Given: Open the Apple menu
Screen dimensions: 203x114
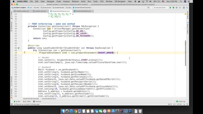Looking at the screenshot, I should pyautogui.click(x=14, y=1).
